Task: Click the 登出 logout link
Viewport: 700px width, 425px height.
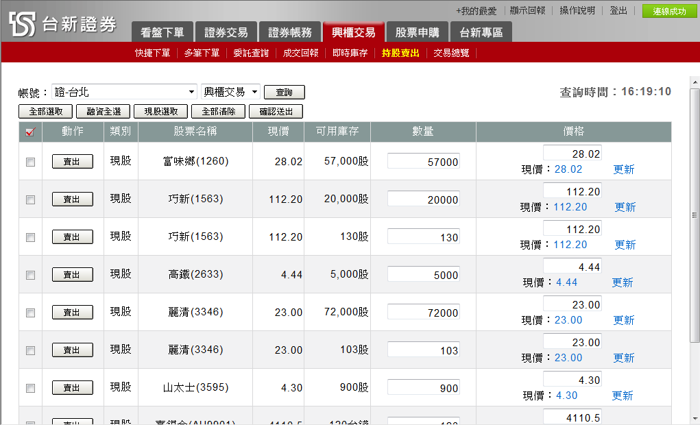Action: coord(618,11)
